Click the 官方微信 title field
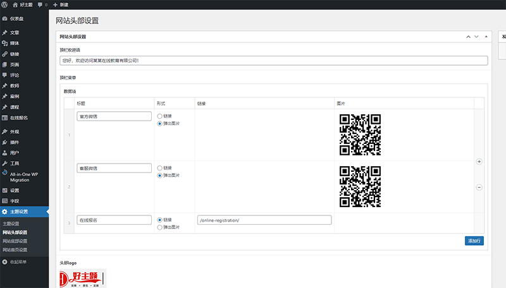This screenshot has height=288, width=506. [114, 116]
